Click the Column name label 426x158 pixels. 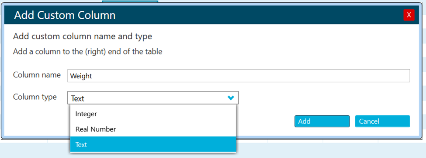[x=37, y=75]
